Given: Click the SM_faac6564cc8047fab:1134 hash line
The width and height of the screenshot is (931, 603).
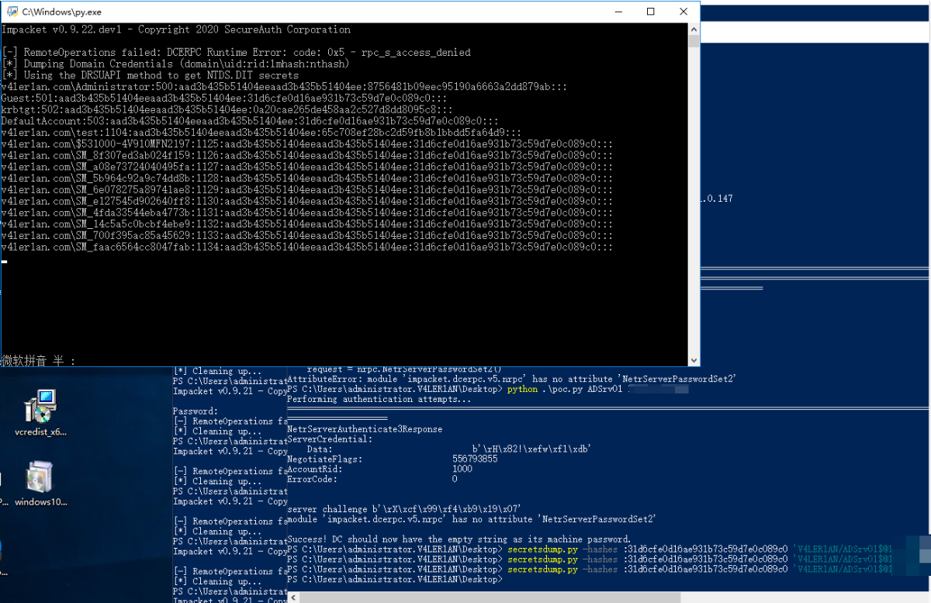Looking at the screenshot, I should [x=307, y=247].
